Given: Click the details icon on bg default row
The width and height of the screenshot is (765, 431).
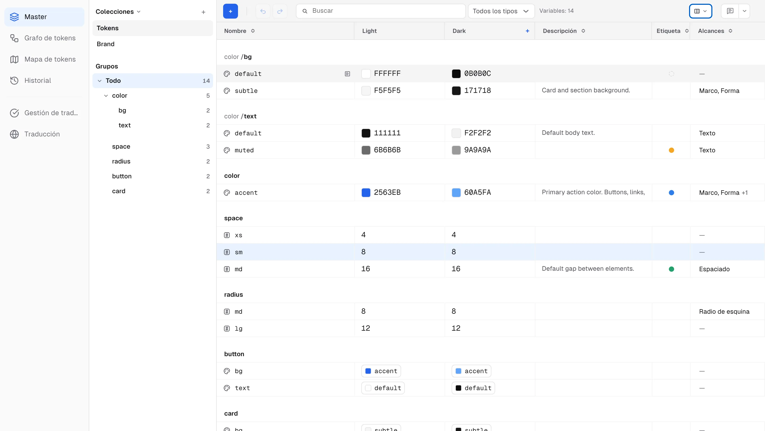Looking at the screenshot, I should point(347,74).
